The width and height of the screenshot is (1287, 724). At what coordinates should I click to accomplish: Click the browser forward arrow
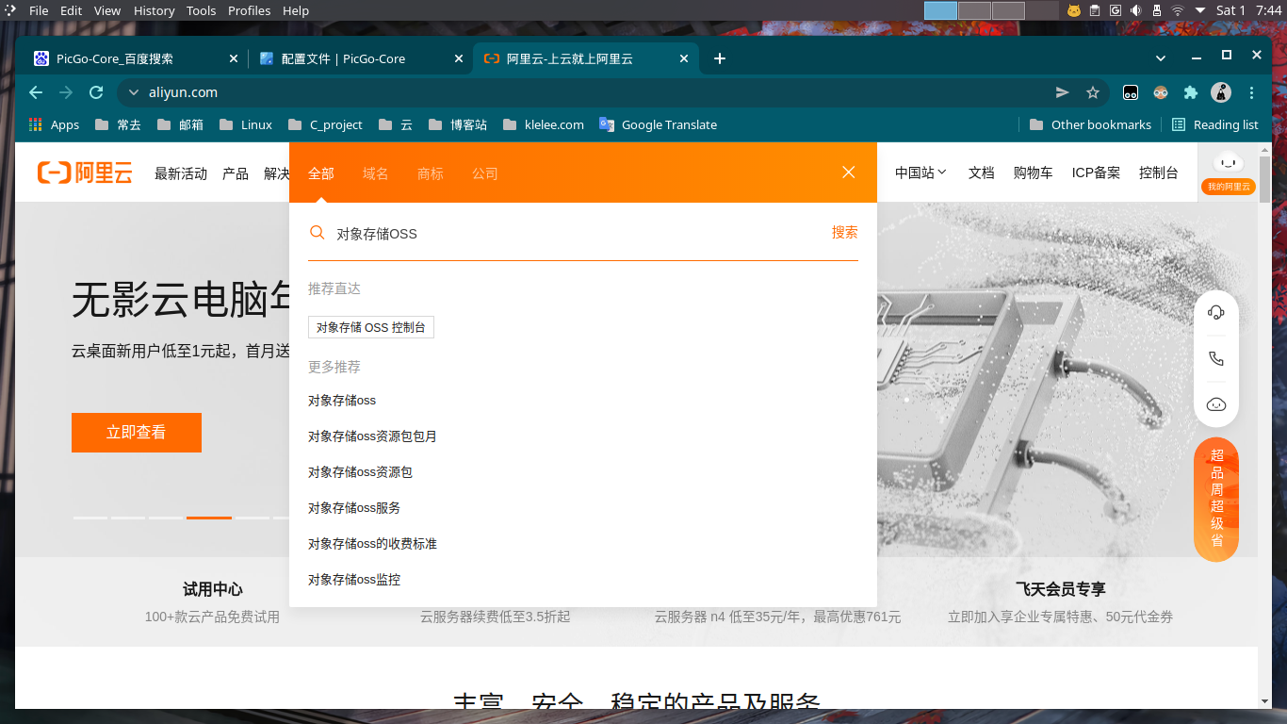click(66, 92)
